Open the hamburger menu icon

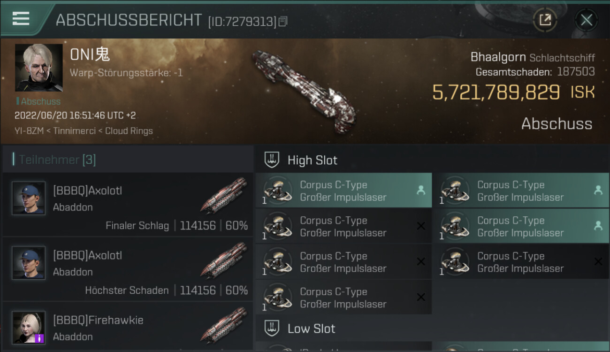coord(21,19)
